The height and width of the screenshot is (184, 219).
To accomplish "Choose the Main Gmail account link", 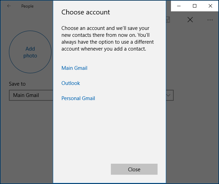I will 74,68.
